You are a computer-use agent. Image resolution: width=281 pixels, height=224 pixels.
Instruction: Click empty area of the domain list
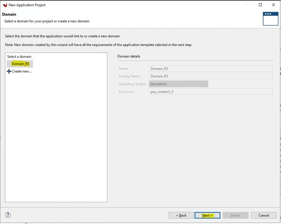pos(56,140)
